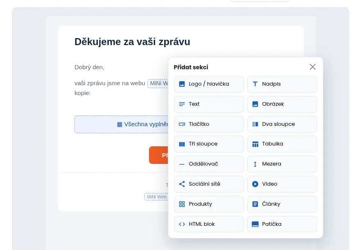Click the Dobrý den, greeting text
The image size is (352, 250).
(x=89, y=67)
